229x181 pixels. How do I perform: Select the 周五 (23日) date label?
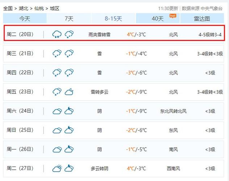tap(20, 92)
